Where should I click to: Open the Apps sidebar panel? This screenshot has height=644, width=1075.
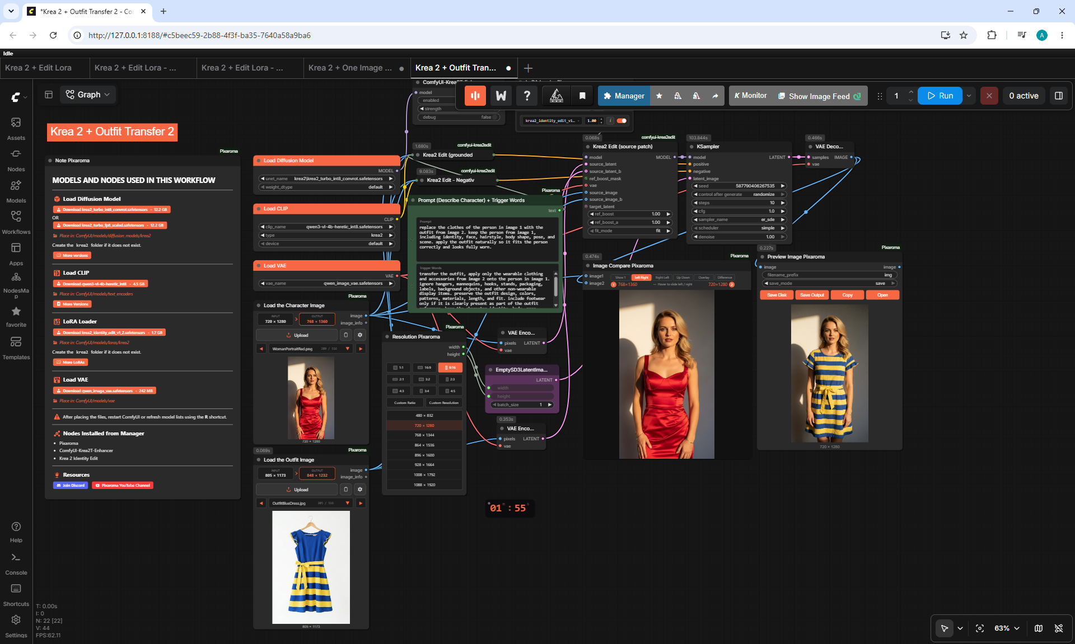click(16, 253)
